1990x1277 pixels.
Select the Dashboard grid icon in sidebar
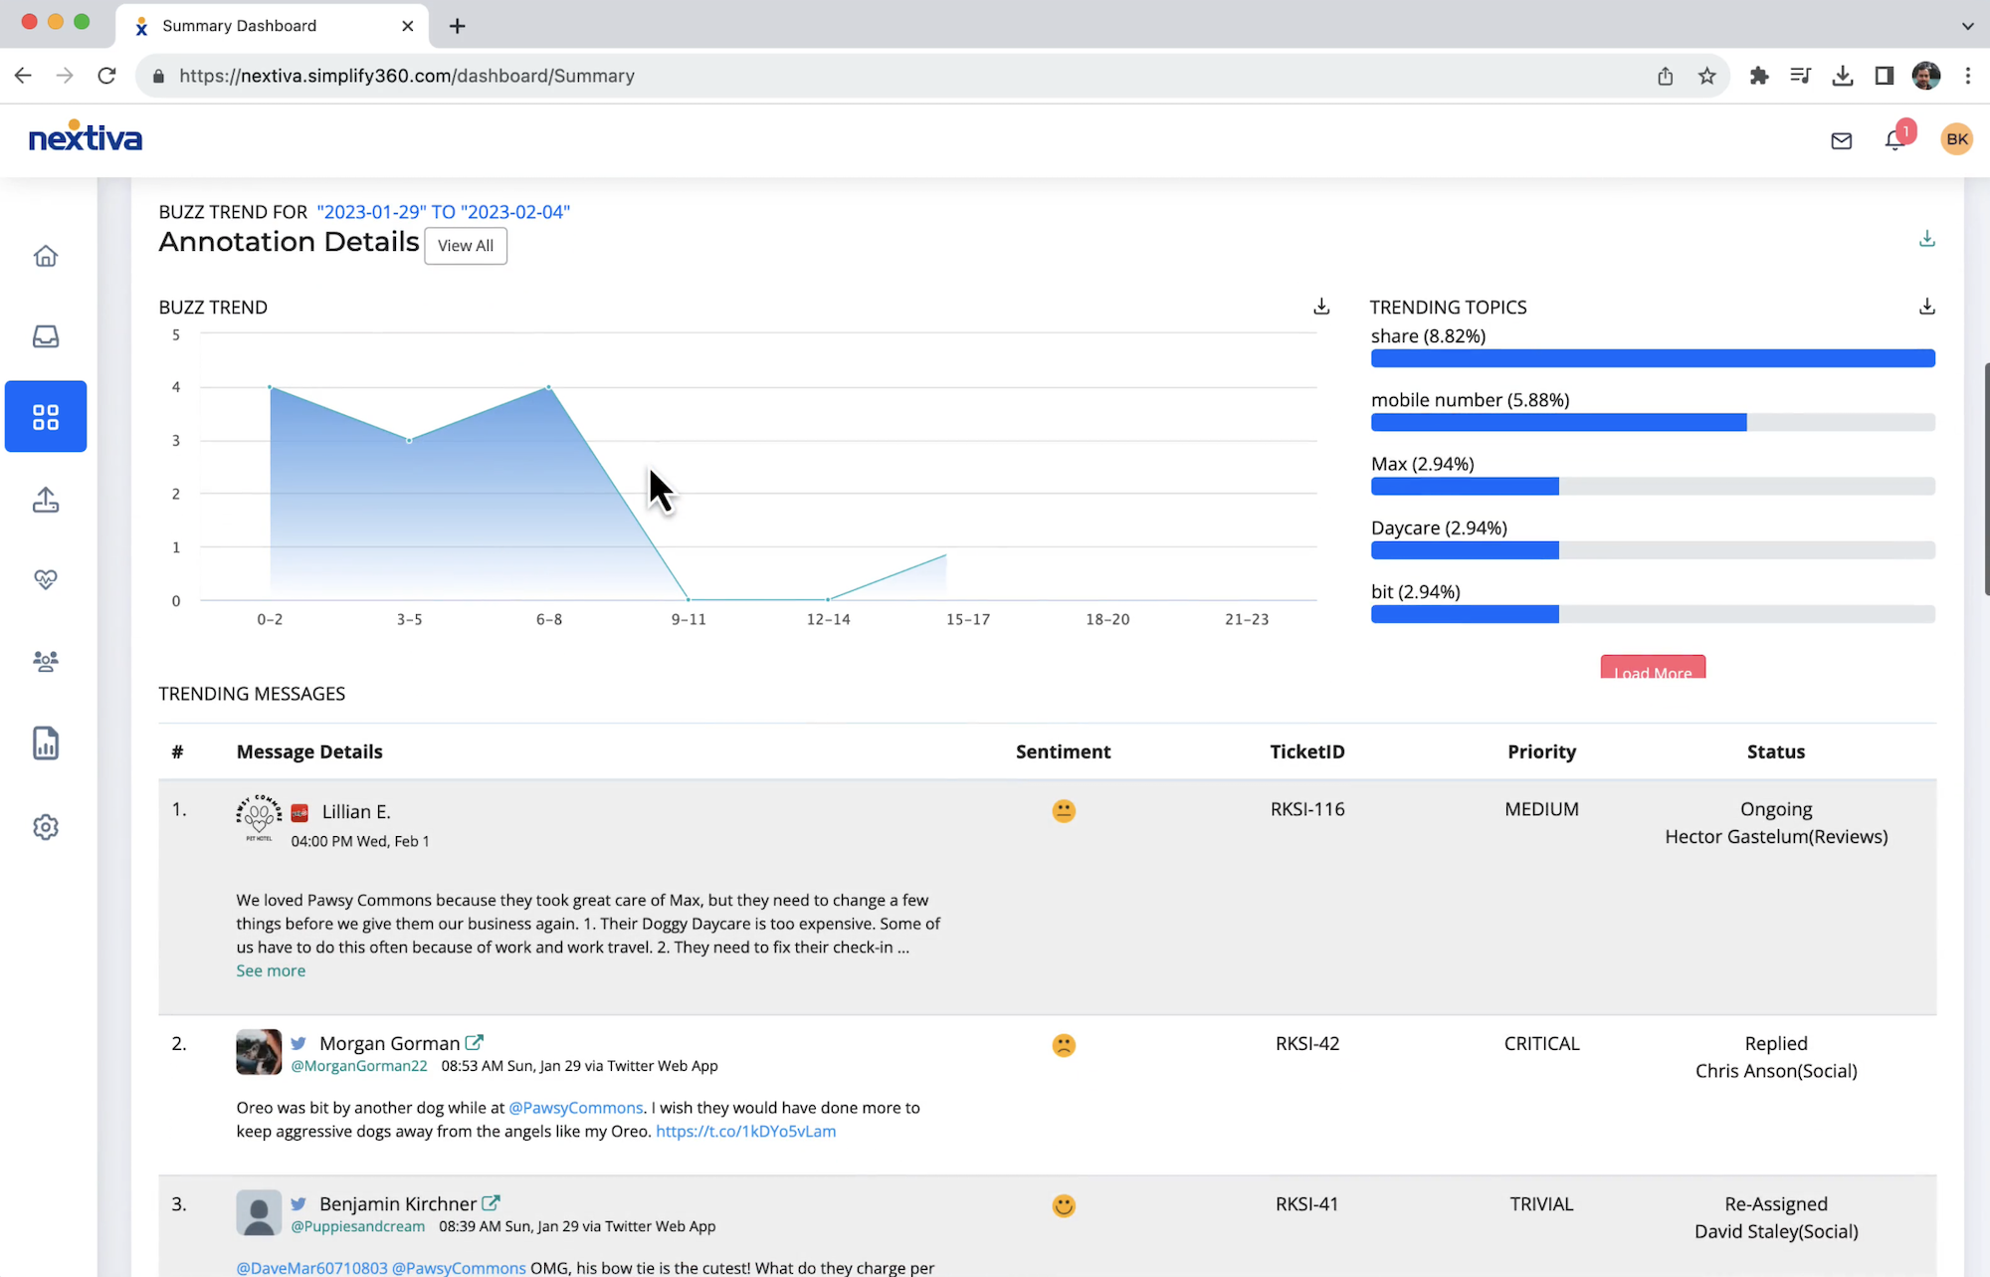pos(46,416)
